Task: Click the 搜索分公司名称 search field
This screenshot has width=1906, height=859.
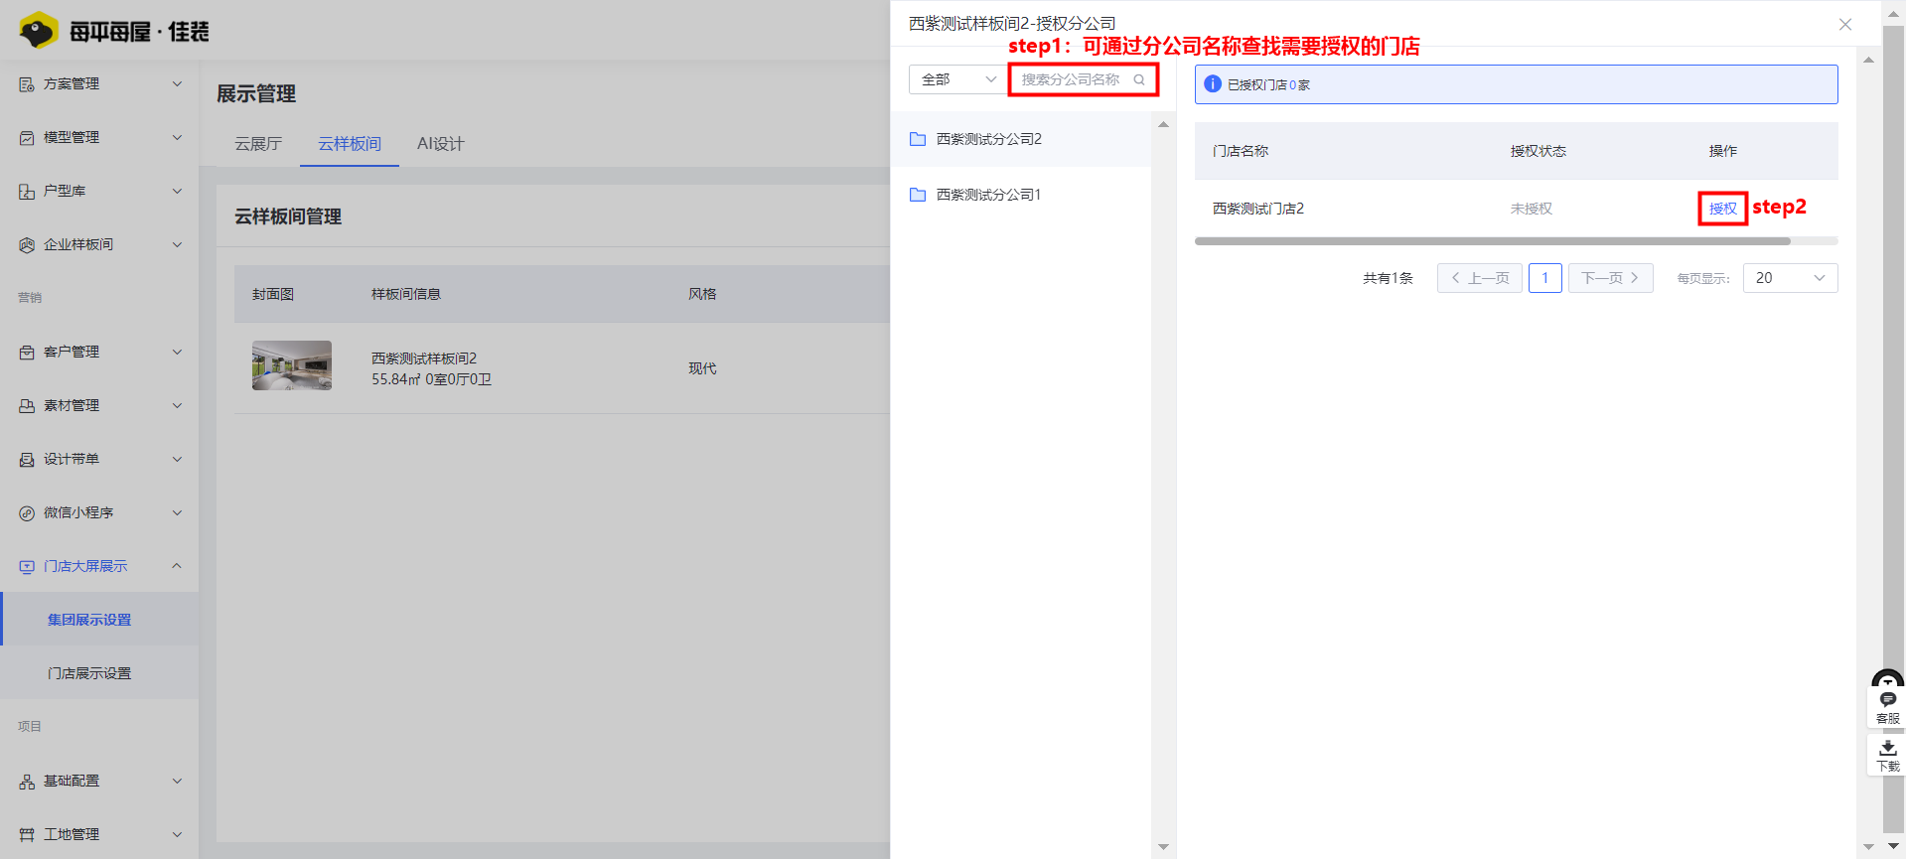Action: coord(1083,79)
